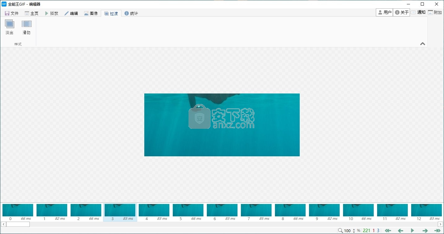The width and height of the screenshot is (444, 234).
Task: Click the zoom percentage field showing 100
Action: click(347, 231)
